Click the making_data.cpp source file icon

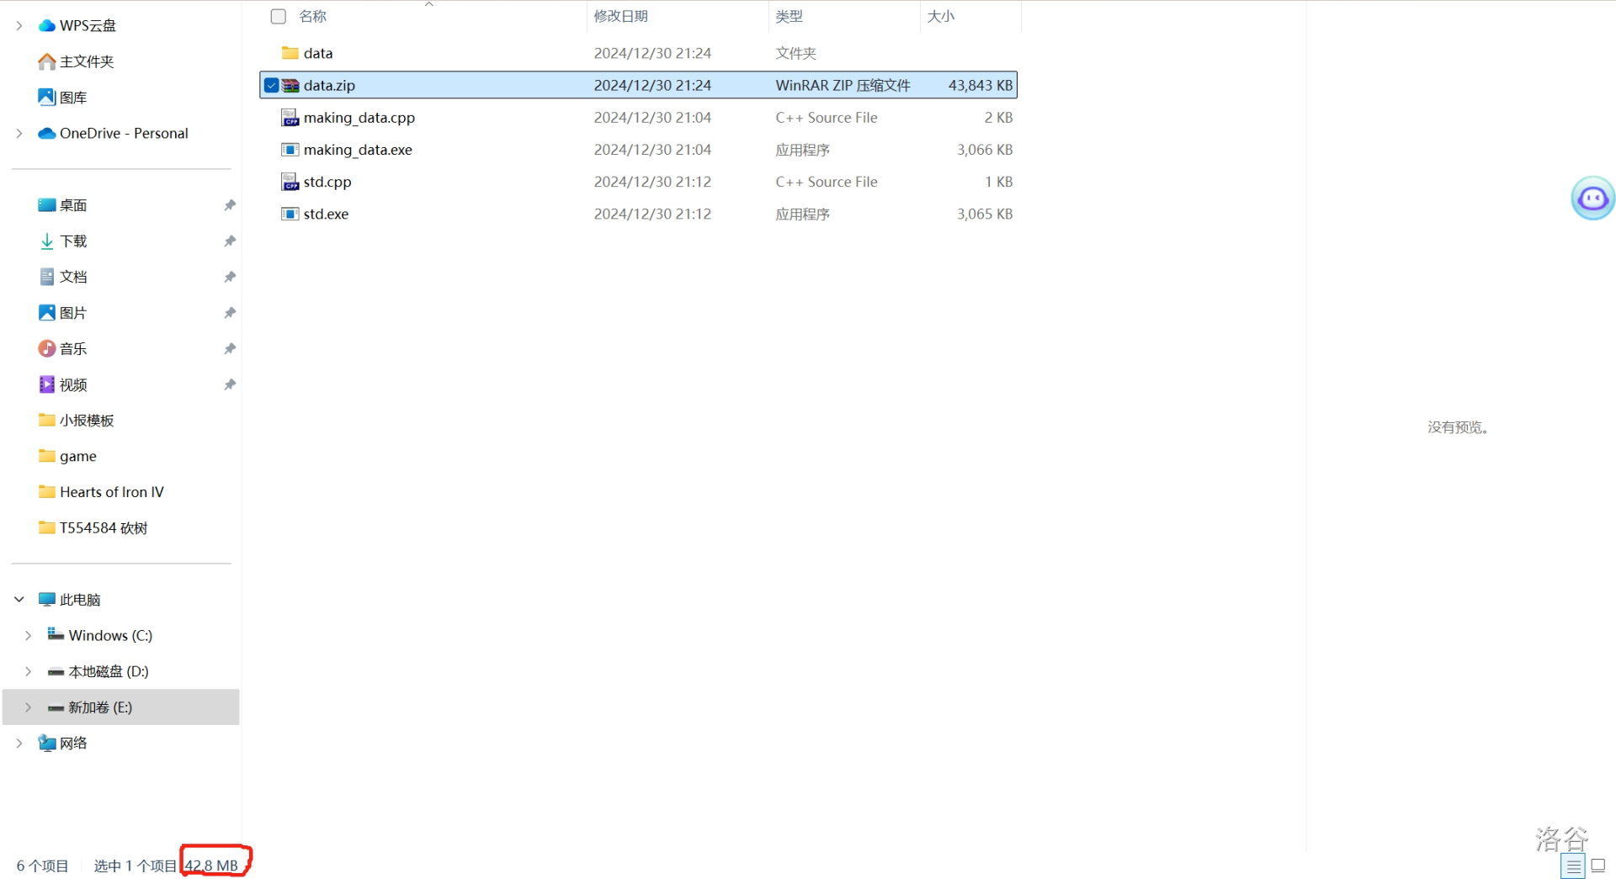(290, 118)
